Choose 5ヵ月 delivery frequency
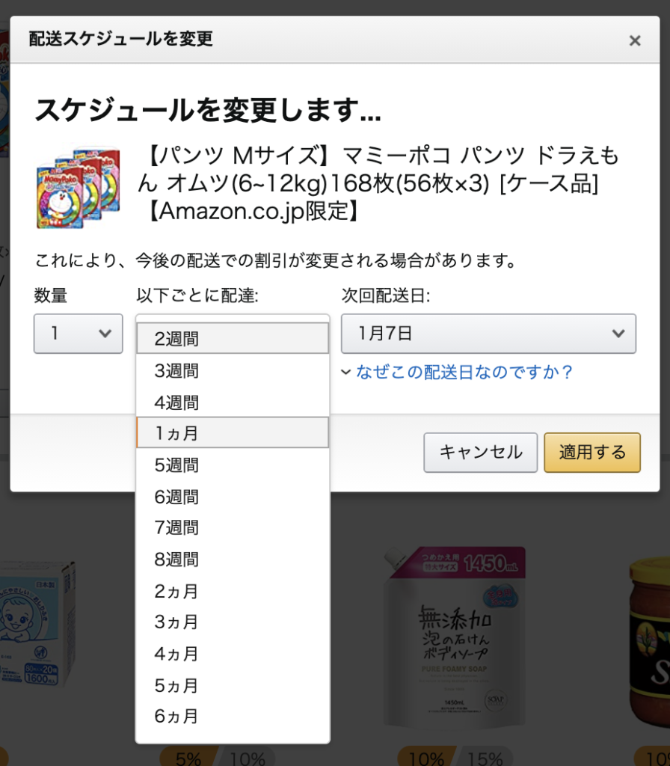Viewport: 670px width, 766px height. tap(233, 685)
